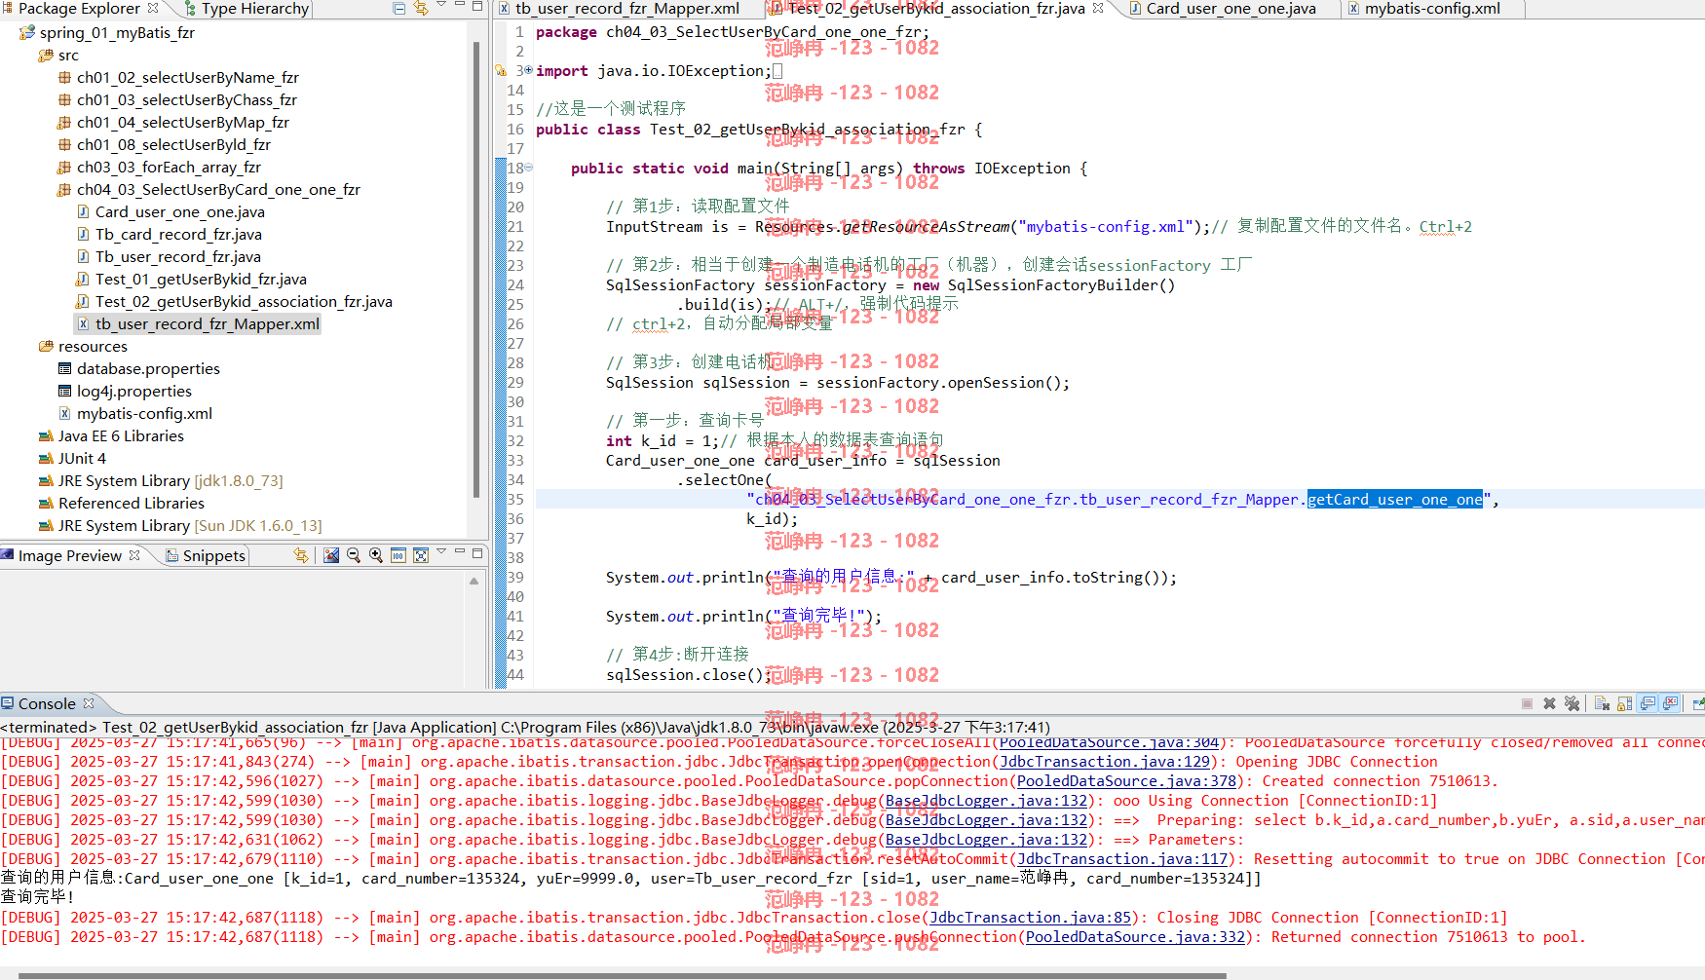Toggle show console on standard error change
The image size is (1705, 980).
[1670, 703]
